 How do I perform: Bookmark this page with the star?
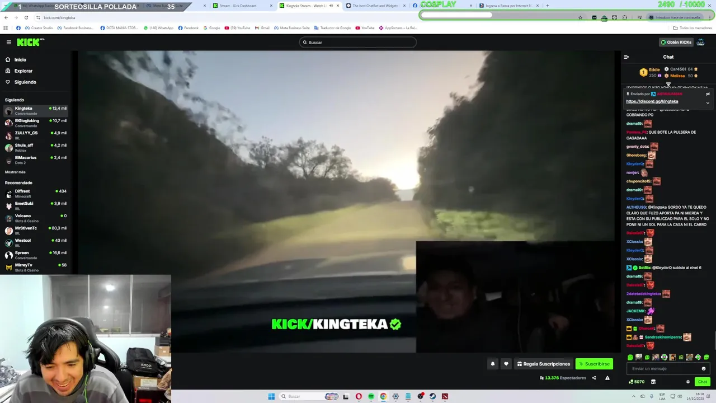(x=580, y=17)
